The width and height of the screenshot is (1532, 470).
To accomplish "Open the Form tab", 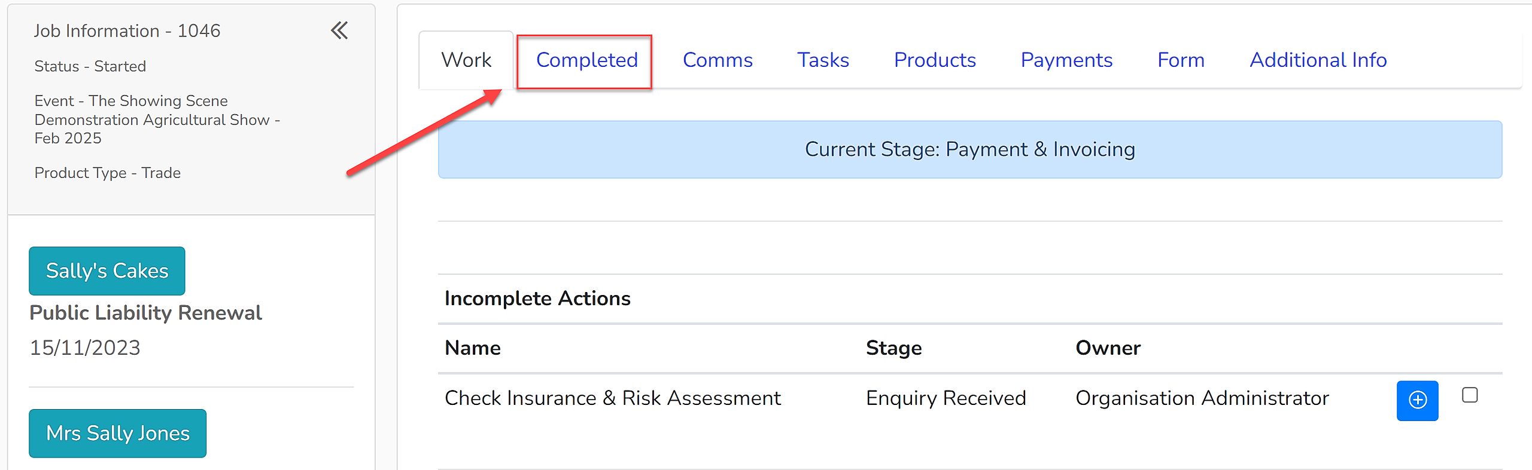I will (1181, 60).
